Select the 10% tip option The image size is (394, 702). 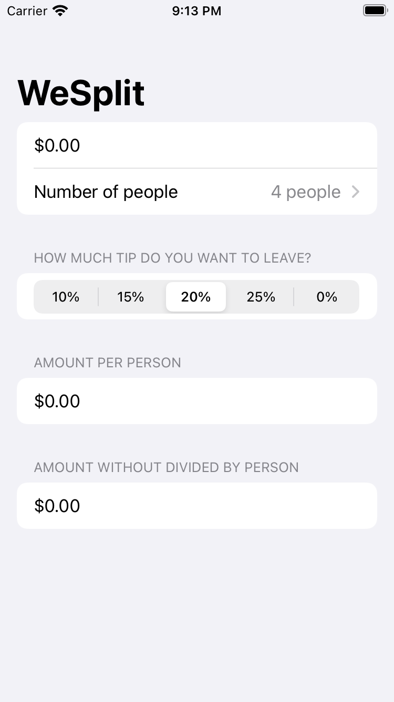(66, 297)
